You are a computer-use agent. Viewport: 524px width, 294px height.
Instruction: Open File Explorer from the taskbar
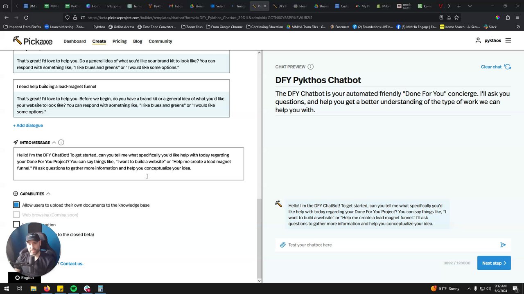(34, 289)
